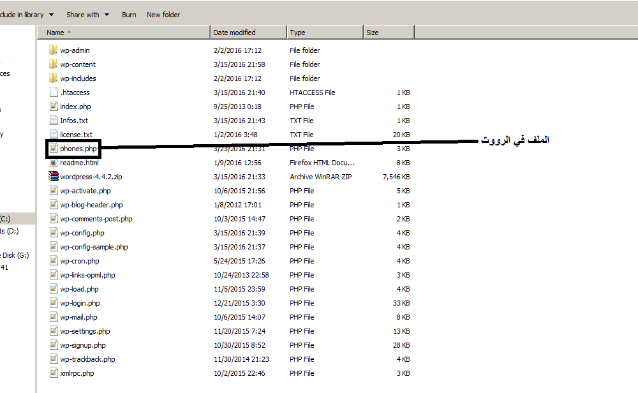Image resolution: width=638 pixels, height=393 pixels.
Task: Select the wp-admin folder icon
Action: point(53,50)
